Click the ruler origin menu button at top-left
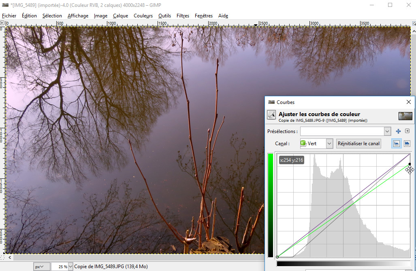Image resolution: width=416 pixels, height=271 pixels. [x=3, y=23]
